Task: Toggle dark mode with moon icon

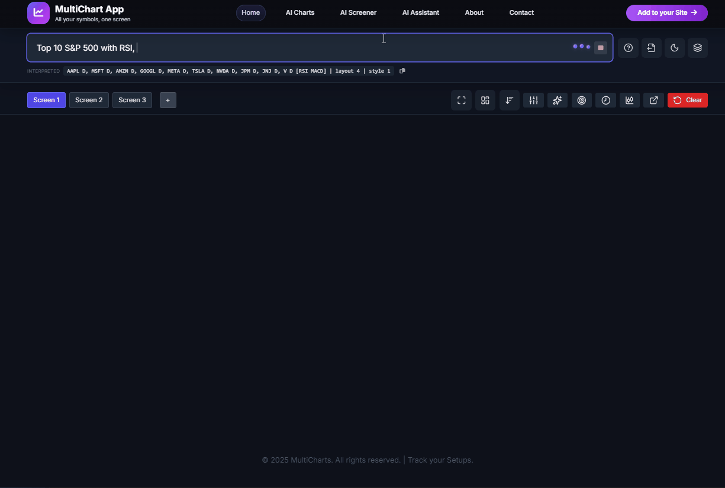Action: click(674, 48)
